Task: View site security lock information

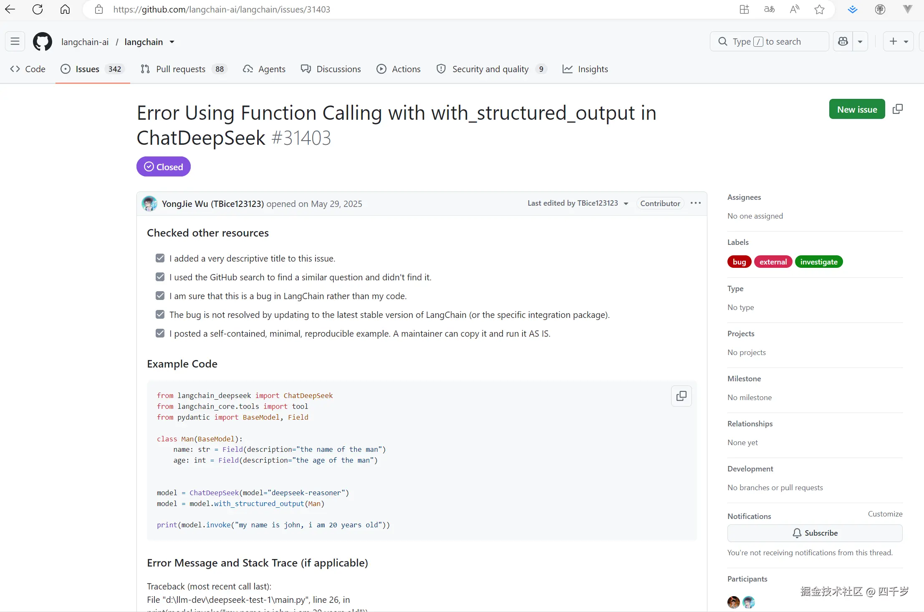Action: tap(99, 9)
